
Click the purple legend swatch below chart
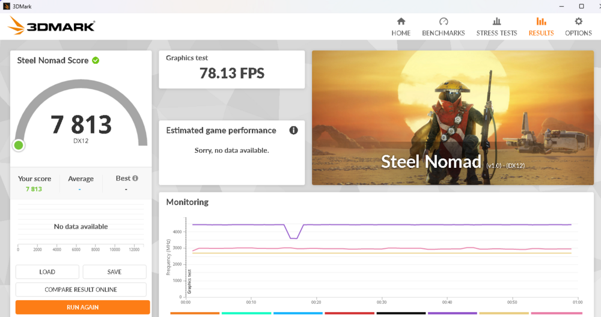pyautogui.click(x=453, y=313)
